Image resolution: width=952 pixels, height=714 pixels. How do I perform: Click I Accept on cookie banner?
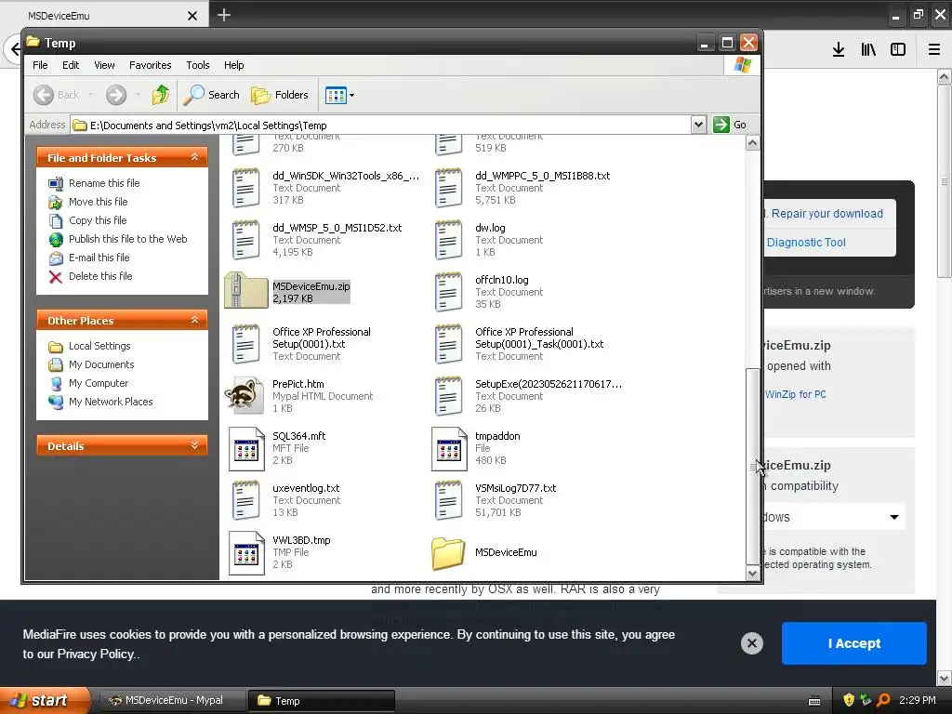853,643
